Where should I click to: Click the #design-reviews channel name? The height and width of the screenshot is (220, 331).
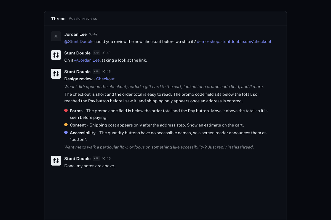pyautogui.click(x=83, y=19)
